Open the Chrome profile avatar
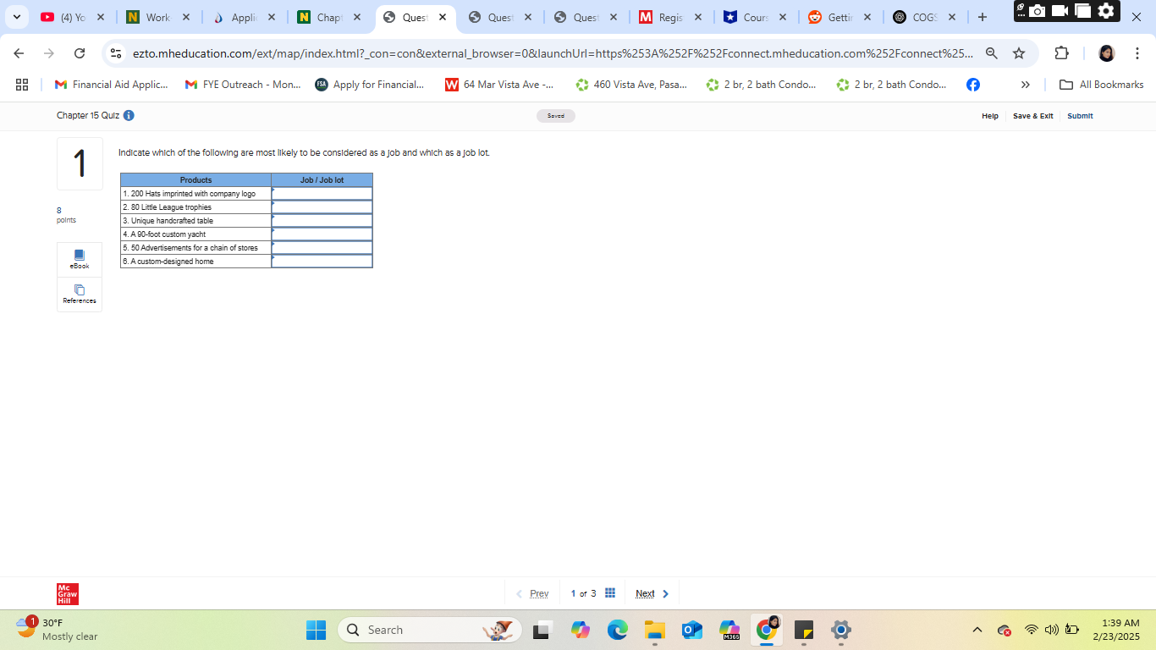This screenshot has height=650, width=1156. 1106,52
